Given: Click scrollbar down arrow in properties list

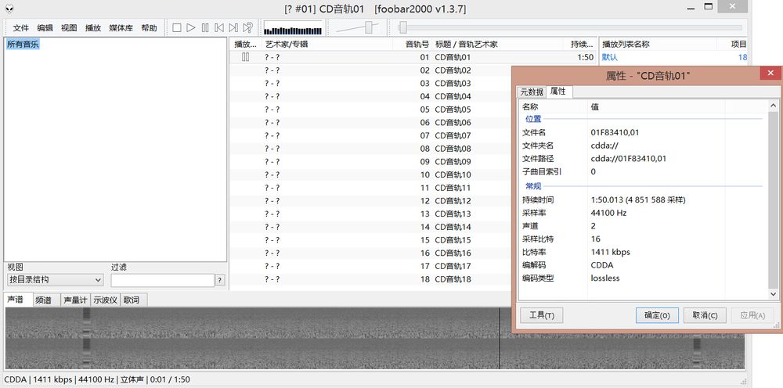Looking at the screenshot, I should pos(774,295).
